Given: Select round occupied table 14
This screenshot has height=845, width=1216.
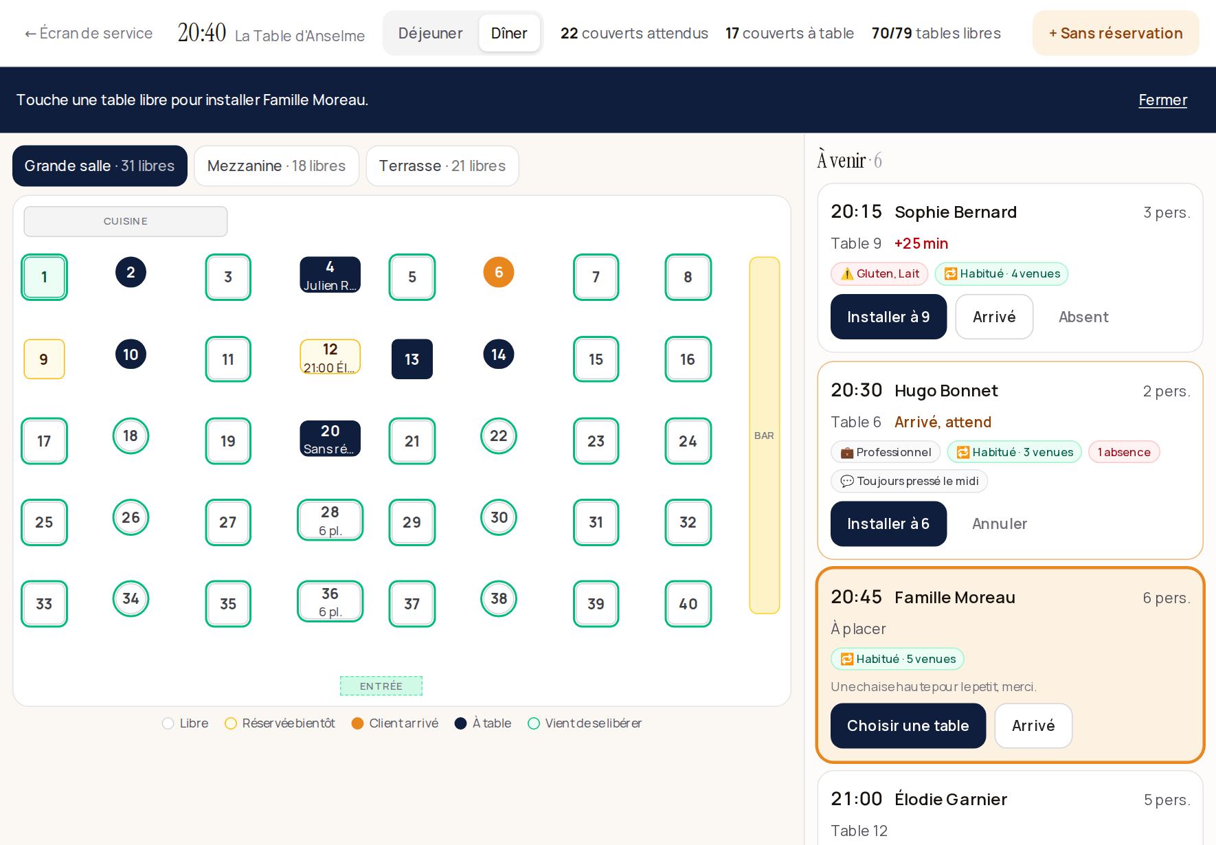Looking at the screenshot, I should pyautogui.click(x=499, y=354).
